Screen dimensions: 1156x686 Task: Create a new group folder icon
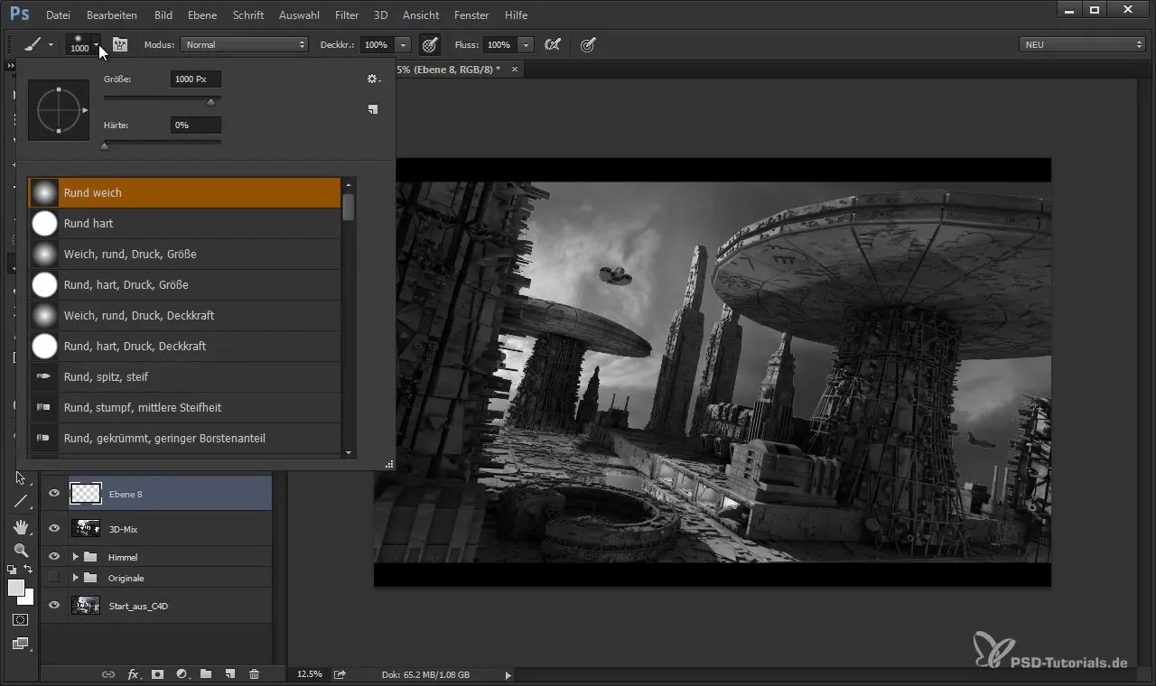point(206,673)
